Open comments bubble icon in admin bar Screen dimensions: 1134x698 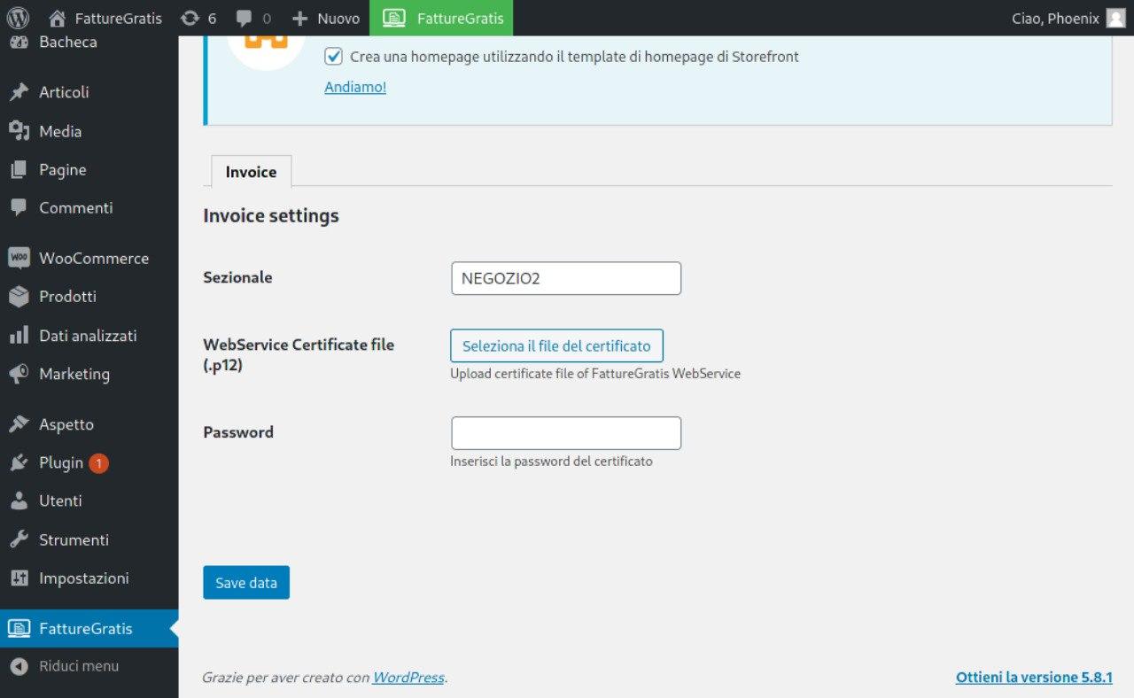pos(244,19)
